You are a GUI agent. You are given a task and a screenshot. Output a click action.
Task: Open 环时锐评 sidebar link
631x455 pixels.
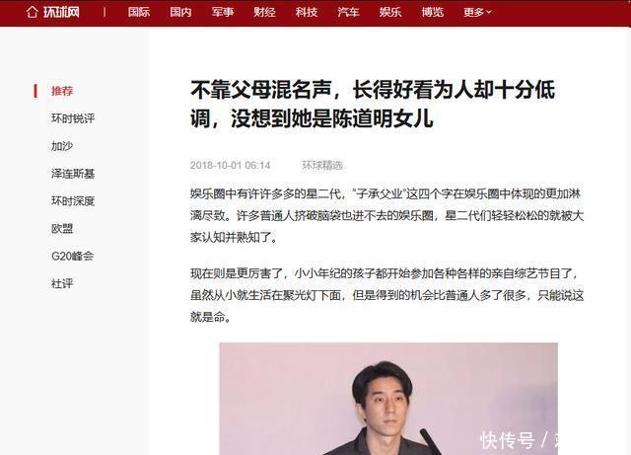73,118
